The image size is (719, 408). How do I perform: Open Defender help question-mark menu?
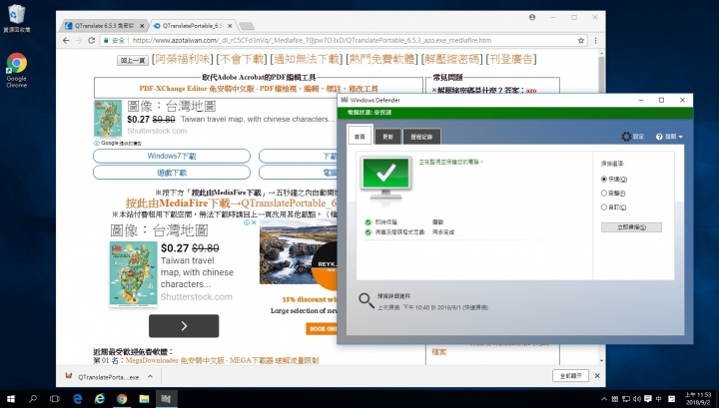coord(669,137)
